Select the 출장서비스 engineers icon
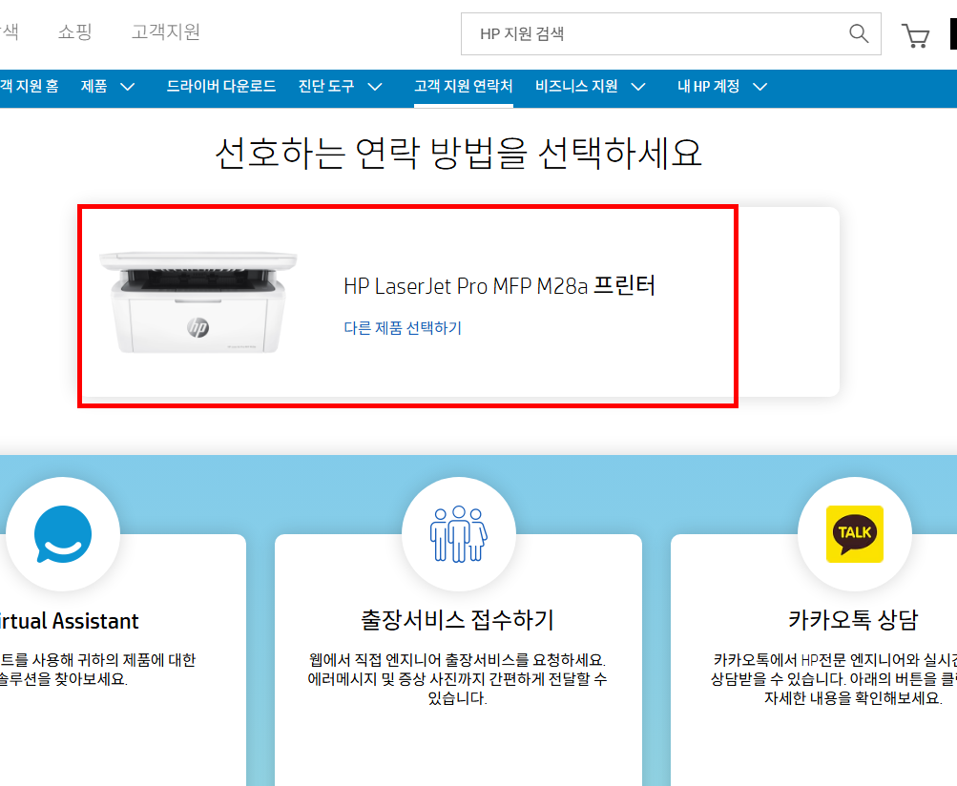Image resolution: width=957 pixels, height=786 pixels. 459,533
